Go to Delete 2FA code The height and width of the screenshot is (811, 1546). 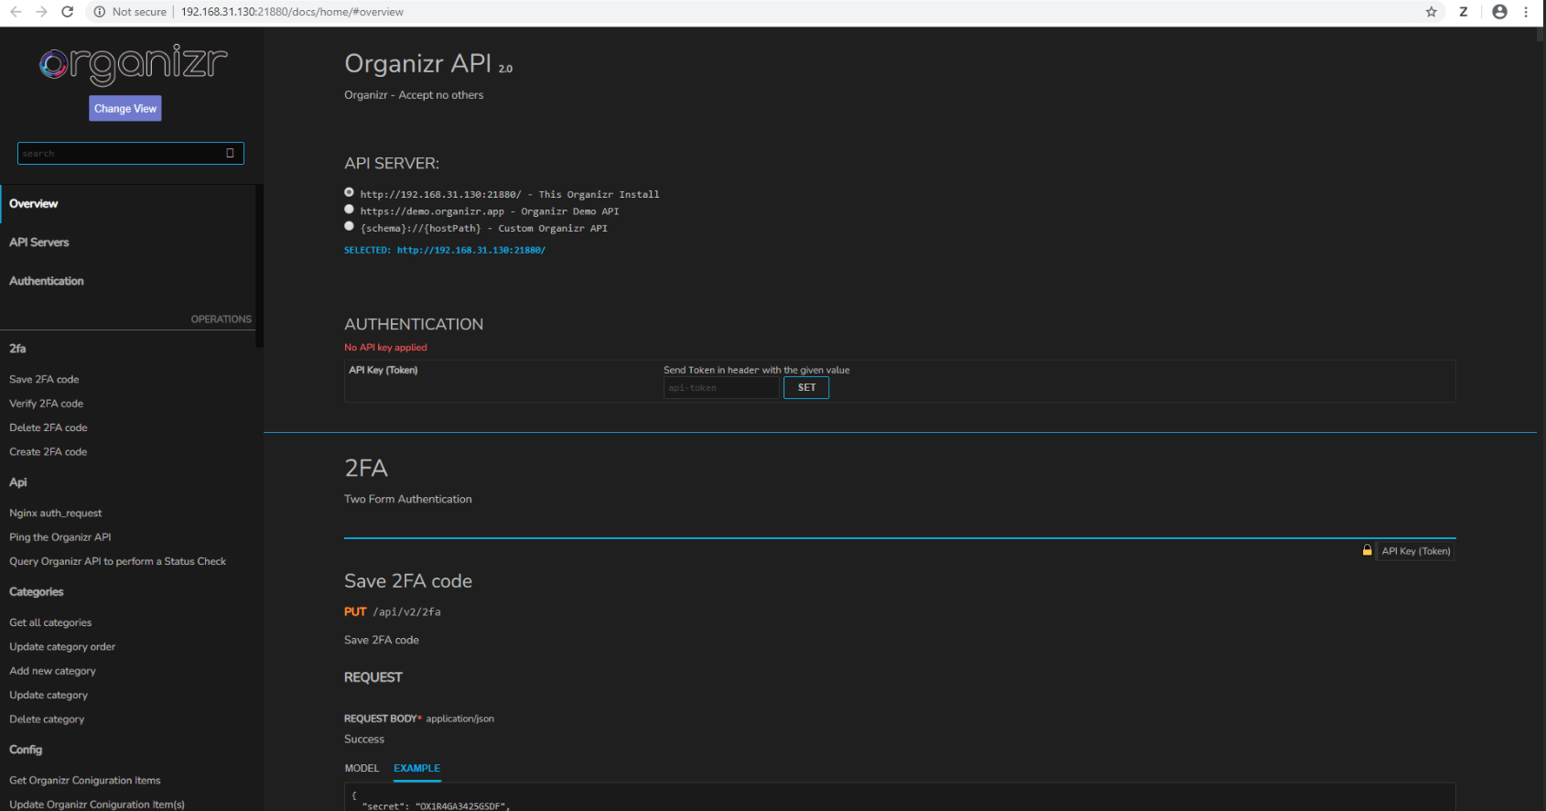pos(49,427)
